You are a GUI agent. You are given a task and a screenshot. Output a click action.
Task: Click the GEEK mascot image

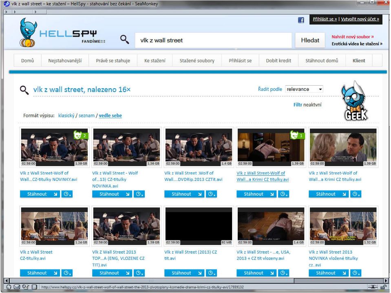[355, 101]
